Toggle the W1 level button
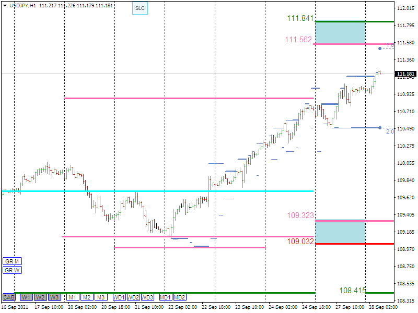The width and height of the screenshot is (418, 313). 26,297
